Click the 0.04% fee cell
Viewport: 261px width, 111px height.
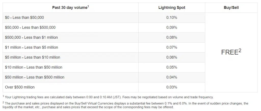(172, 77)
